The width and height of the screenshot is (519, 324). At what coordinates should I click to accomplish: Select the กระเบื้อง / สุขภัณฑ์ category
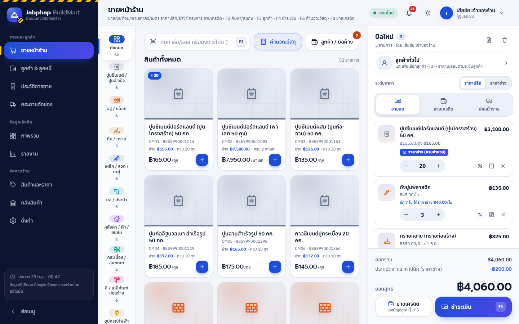[116, 259]
